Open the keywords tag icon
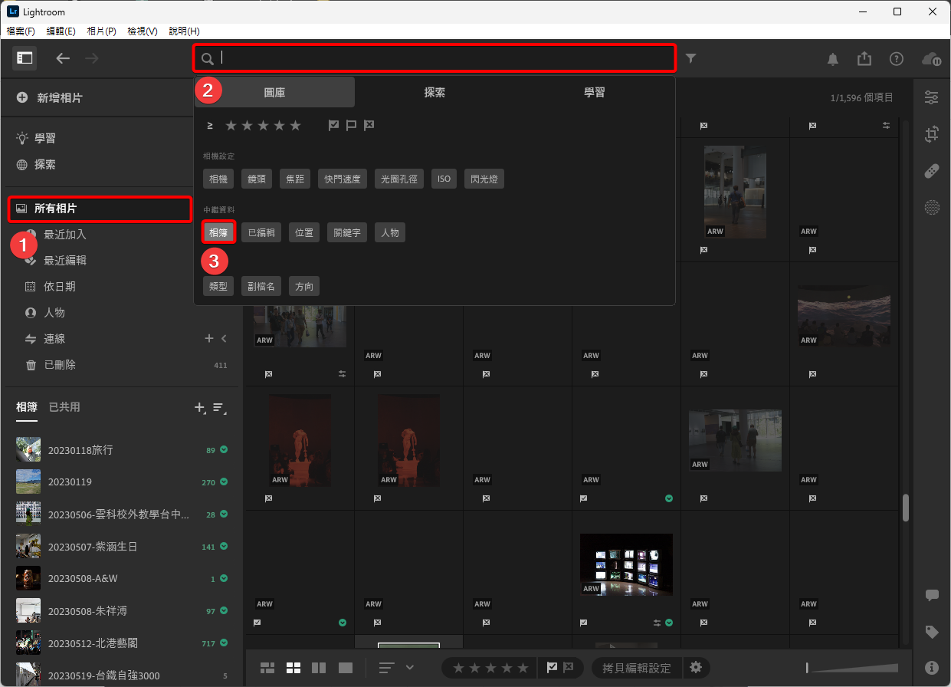The height and width of the screenshot is (687, 951). click(x=931, y=632)
